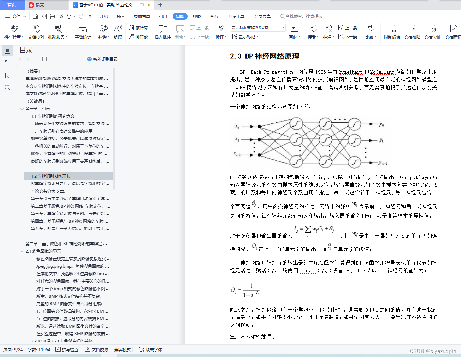Click the Print icon in quick toolbar

(52, 16)
